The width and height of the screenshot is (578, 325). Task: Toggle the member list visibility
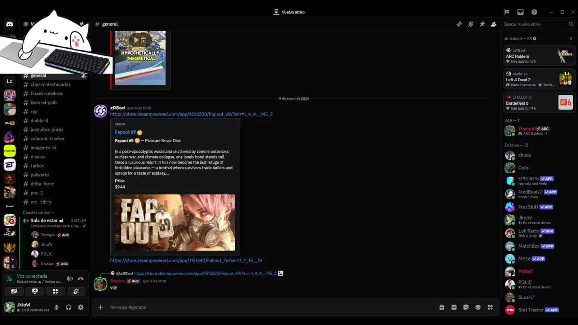coord(494,24)
